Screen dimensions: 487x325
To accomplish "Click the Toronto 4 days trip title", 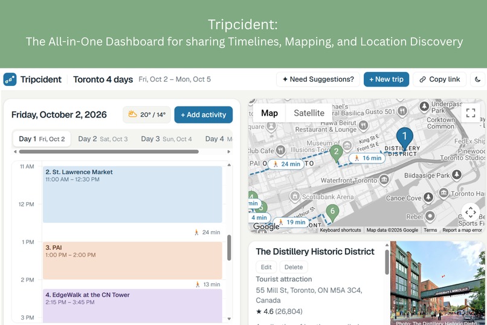I will pyautogui.click(x=103, y=80).
